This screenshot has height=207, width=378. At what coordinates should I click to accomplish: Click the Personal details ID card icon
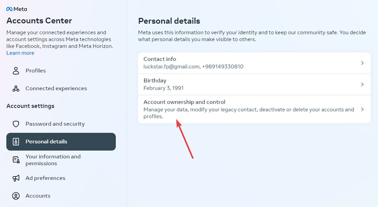(16, 142)
